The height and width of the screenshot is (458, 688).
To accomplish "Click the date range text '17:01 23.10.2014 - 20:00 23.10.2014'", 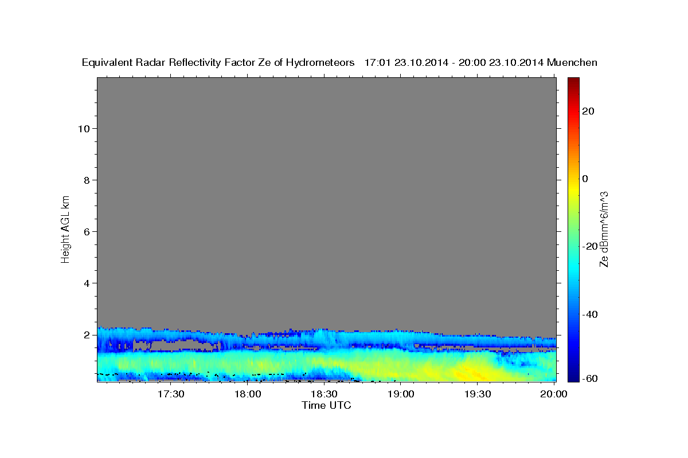I will coord(454,62).
